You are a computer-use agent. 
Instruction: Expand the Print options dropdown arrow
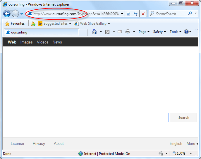click(x=134, y=32)
